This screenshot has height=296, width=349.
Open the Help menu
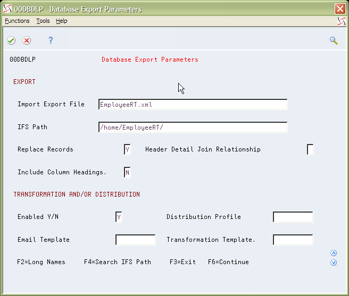pyautogui.click(x=61, y=21)
